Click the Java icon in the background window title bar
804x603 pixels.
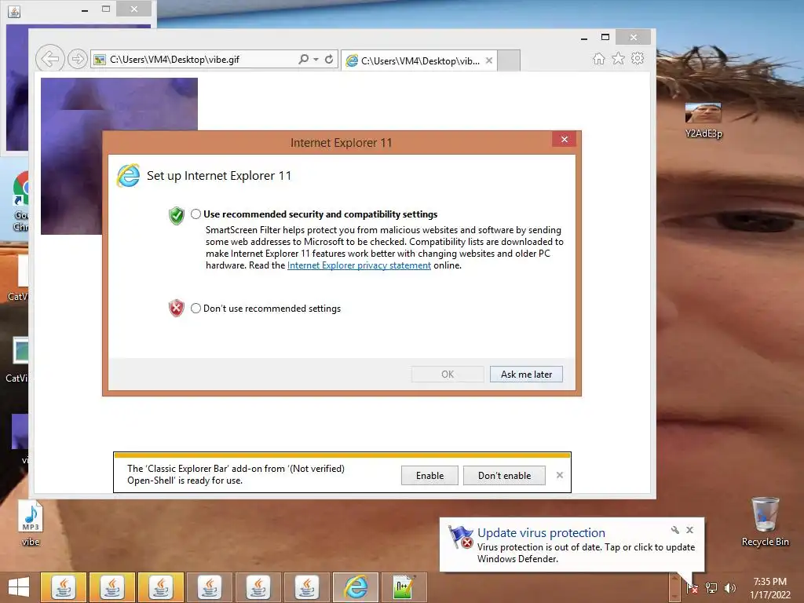click(14, 11)
